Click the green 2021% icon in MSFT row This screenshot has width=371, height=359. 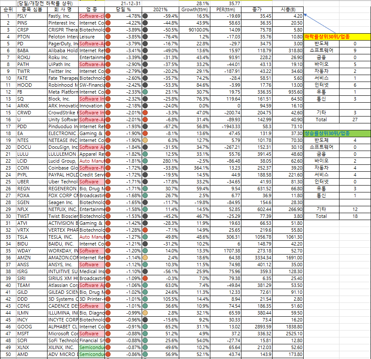[145, 334]
